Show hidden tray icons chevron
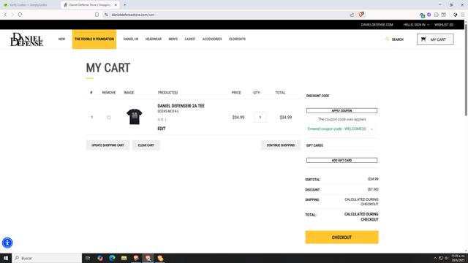 435,258
